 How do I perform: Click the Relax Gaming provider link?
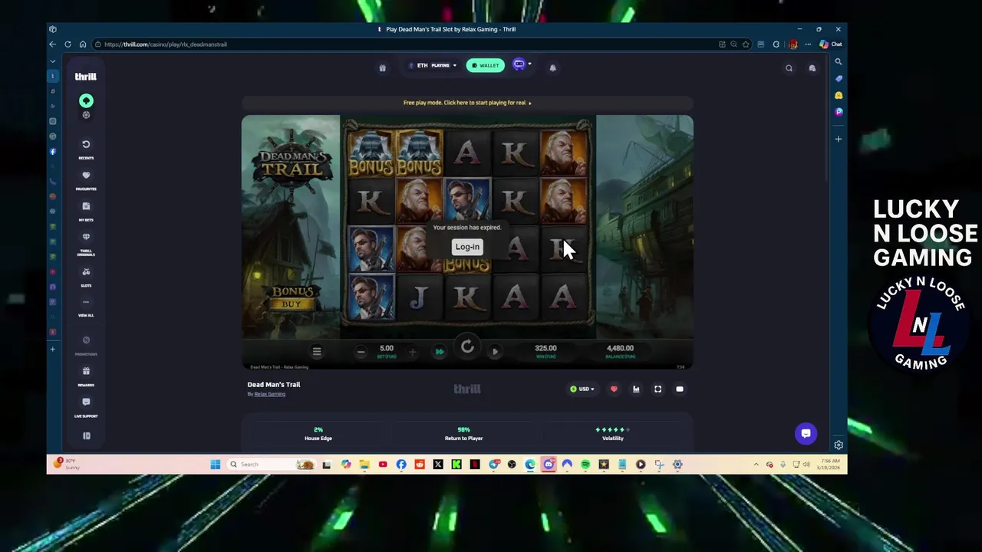[270, 394]
